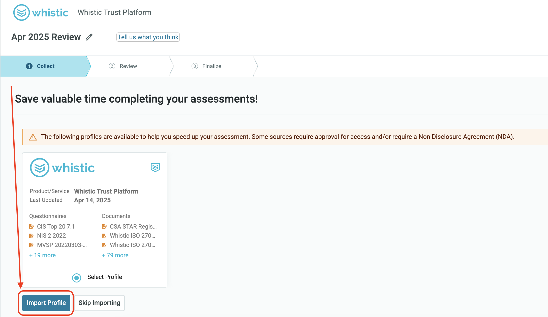548x317 pixels.
Task: Expand the + 79 more documents link
Action: click(115, 255)
